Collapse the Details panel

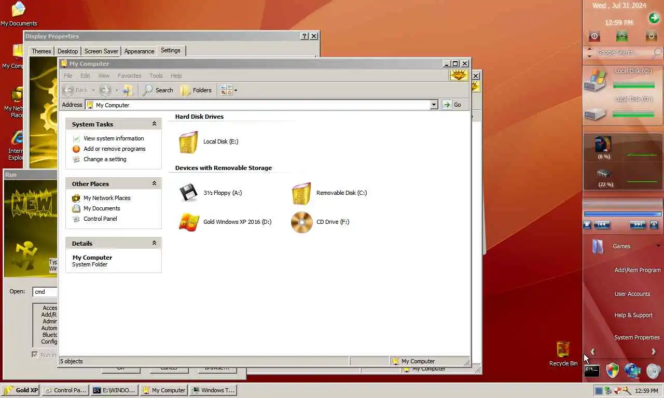pos(154,243)
